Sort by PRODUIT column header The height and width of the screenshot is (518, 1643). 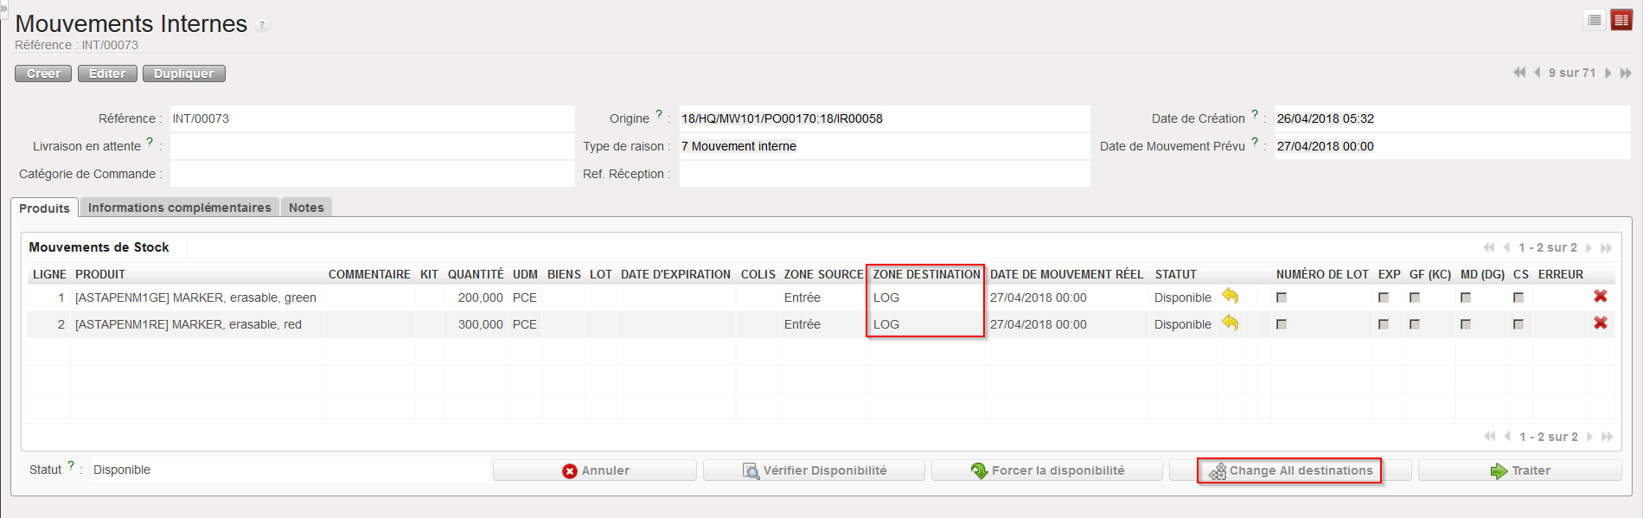pos(100,274)
